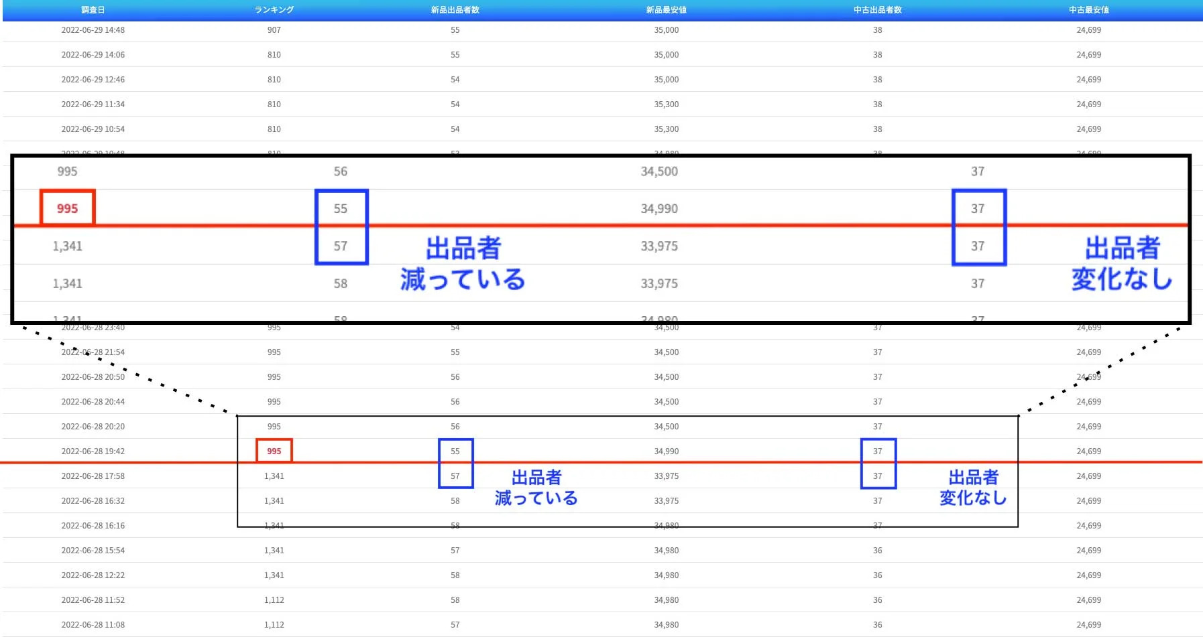The width and height of the screenshot is (1203, 637).
Task: Click the 新品最安値 column header
Action: pos(666,10)
